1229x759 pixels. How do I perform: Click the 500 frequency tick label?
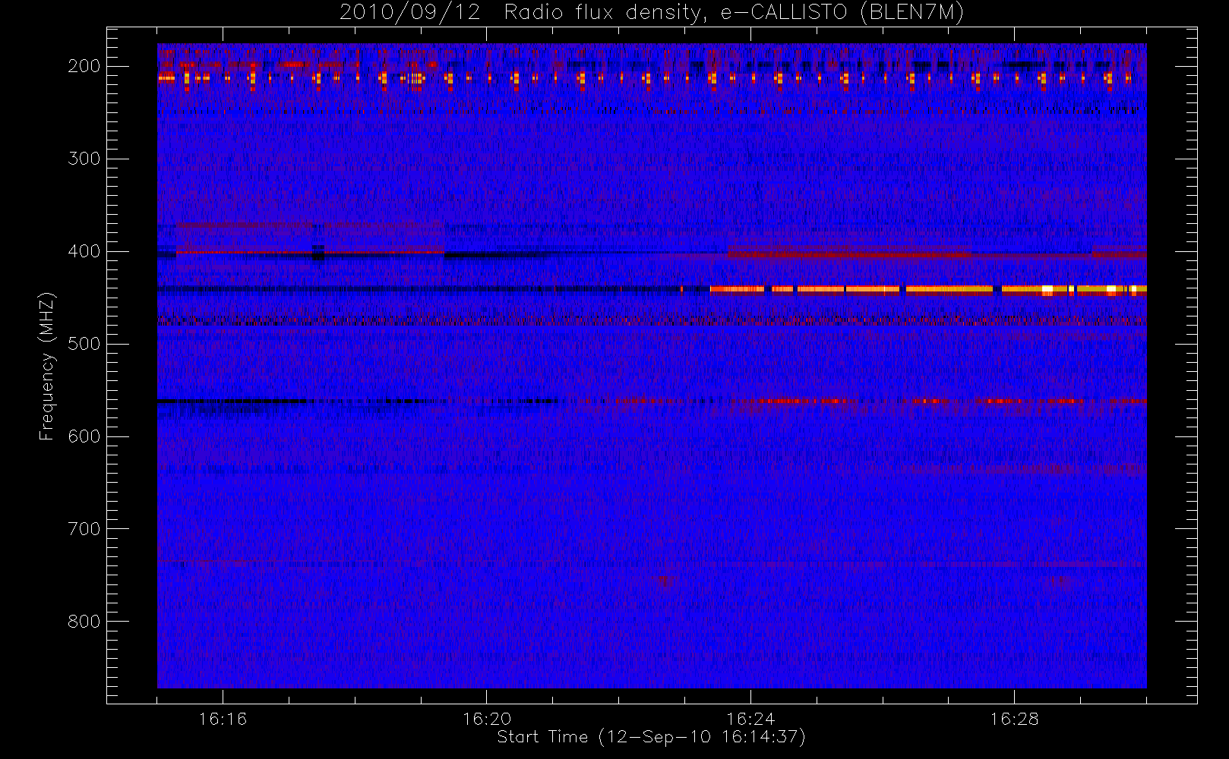click(x=84, y=344)
